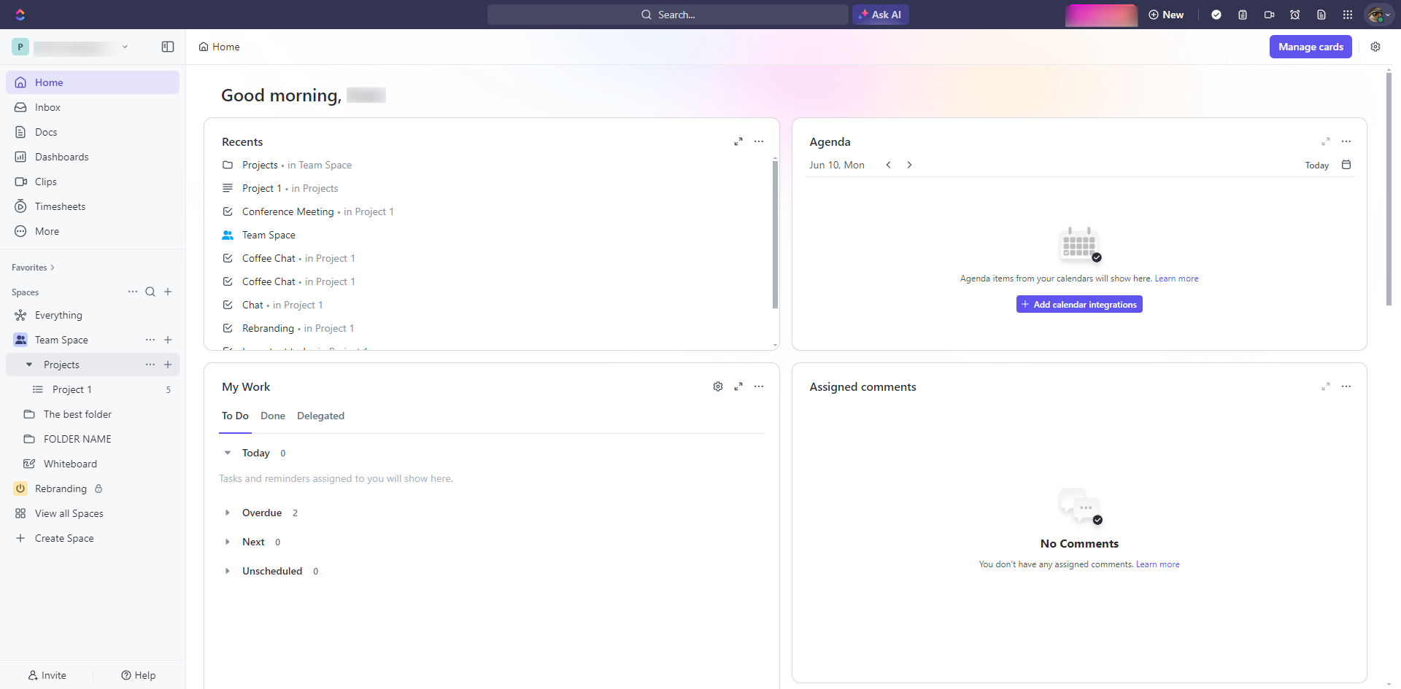Click the top Search field
Image resolution: width=1401 pixels, height=689 pixels.
click(x=668, y=15)
